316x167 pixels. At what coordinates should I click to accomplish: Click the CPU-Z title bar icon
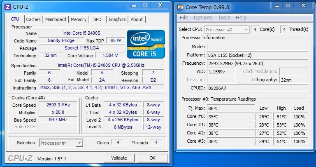(8, 7)
